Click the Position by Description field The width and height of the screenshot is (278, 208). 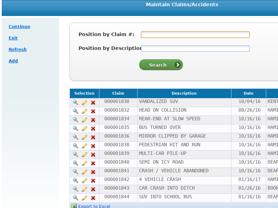pyautogui.click(x=195, y=49)
